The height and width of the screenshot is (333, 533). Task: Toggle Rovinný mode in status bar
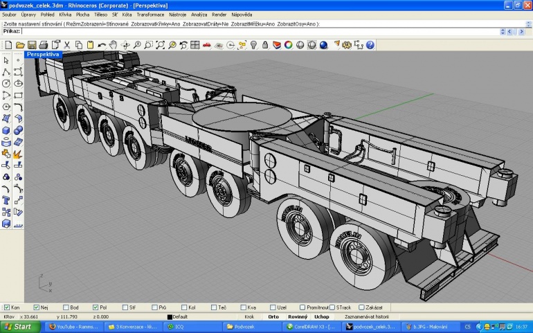298,316
